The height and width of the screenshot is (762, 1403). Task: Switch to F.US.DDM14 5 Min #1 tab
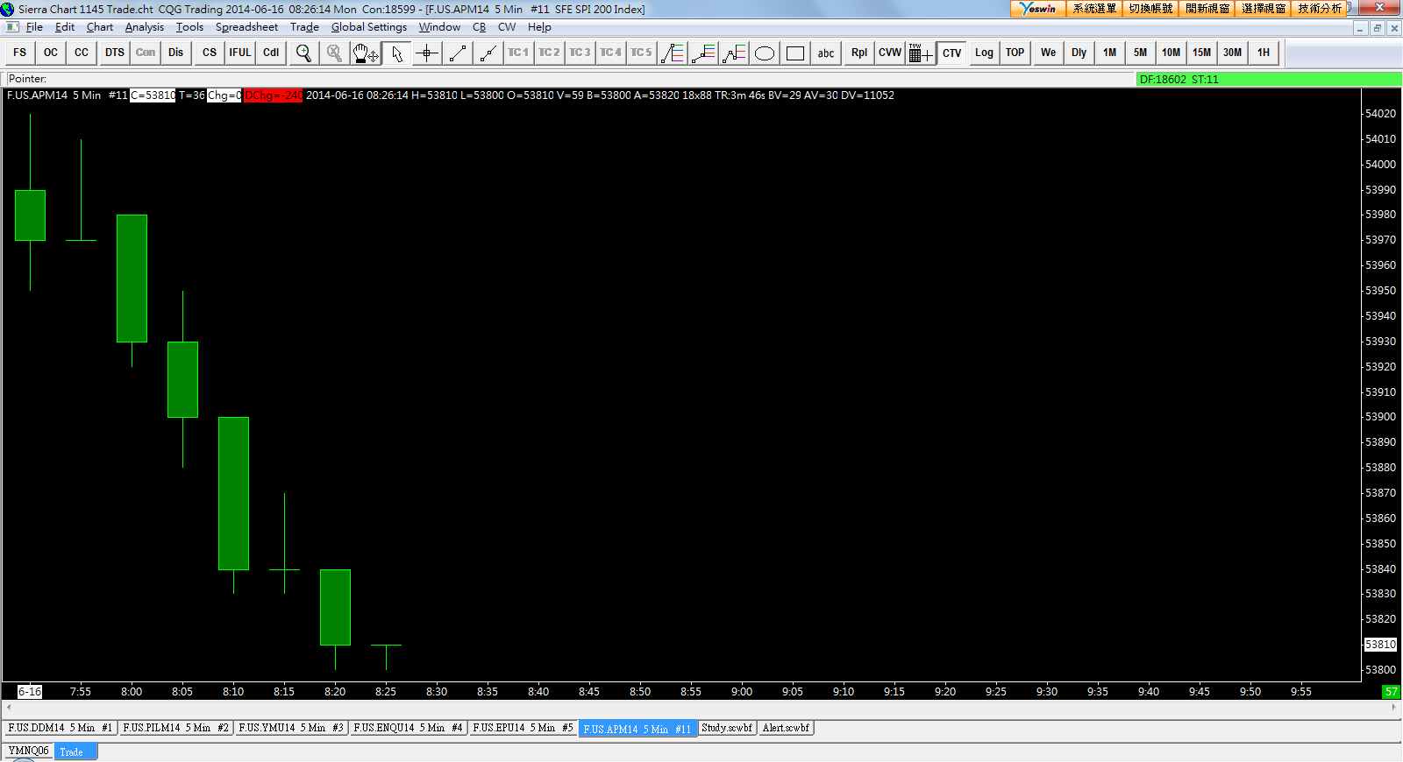pyautogui.click(x=61, y=728)
